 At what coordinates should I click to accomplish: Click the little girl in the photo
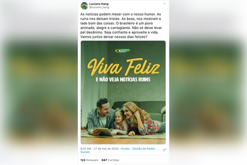coord(121,121)
